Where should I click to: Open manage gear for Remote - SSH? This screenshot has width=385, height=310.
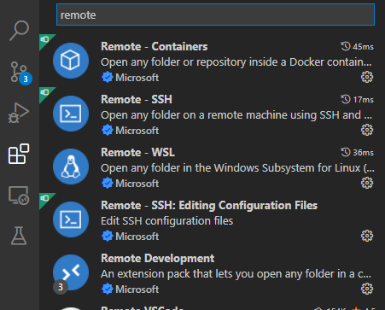click(x=367, y=130)
